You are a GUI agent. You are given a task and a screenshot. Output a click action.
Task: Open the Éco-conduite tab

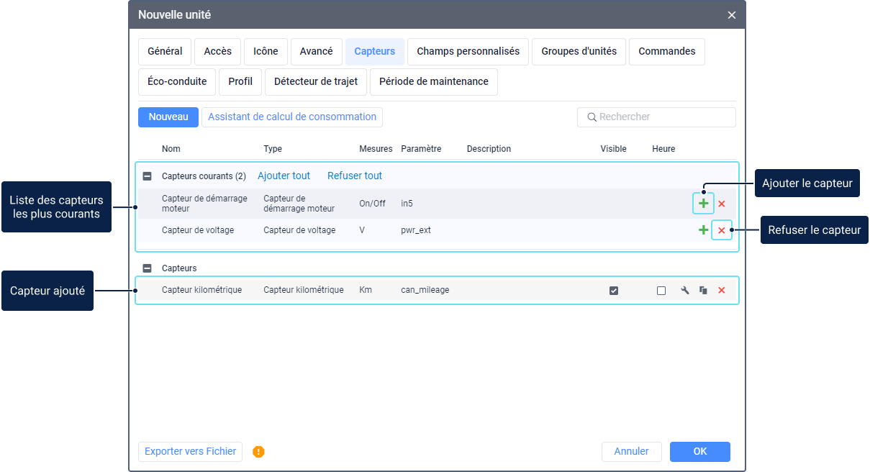(177, 82)
